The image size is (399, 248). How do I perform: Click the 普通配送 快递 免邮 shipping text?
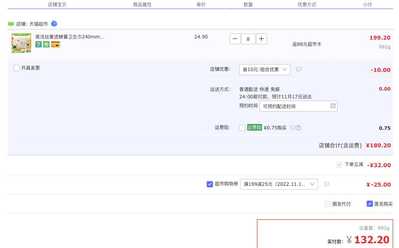click(x=259, y=89)
